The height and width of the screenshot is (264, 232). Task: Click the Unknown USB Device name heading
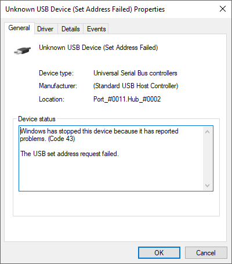pos(99,48)
